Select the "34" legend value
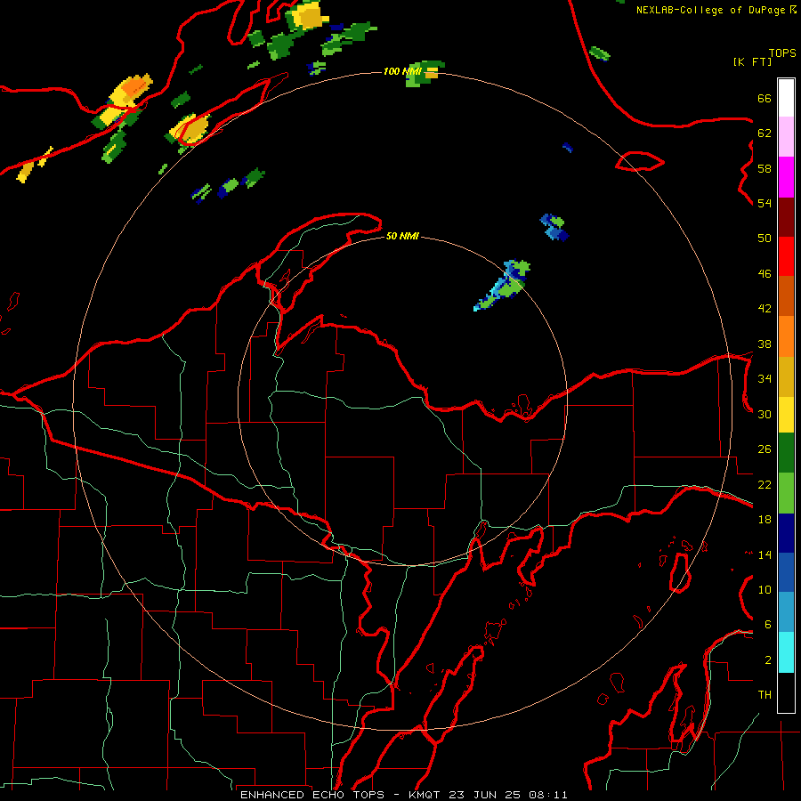 click(x=765, y=379)
